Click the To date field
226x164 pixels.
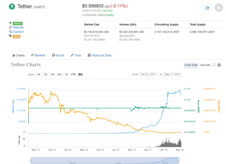[x=173, y=74]
